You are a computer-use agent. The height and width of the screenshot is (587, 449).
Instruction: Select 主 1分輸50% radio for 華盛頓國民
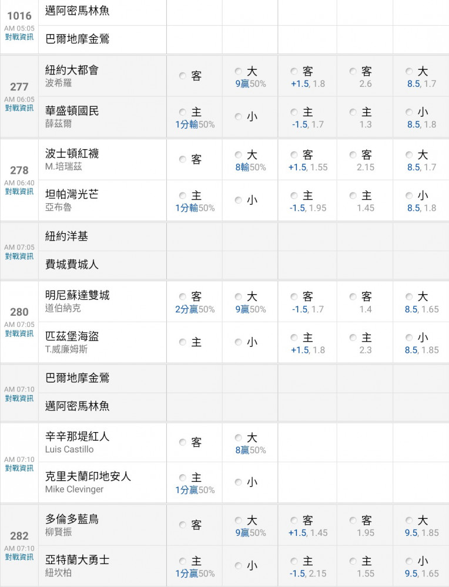(183, 112)
